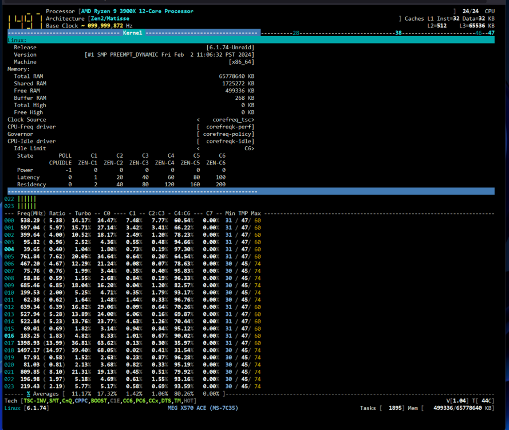
Task: Select highlighted CPU row 016 at 183.25 MHz
Action: coord(133,336)
